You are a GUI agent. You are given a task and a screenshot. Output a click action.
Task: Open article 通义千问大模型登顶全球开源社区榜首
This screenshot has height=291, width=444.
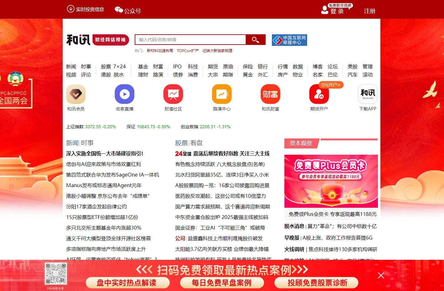[x=109, y=238]
